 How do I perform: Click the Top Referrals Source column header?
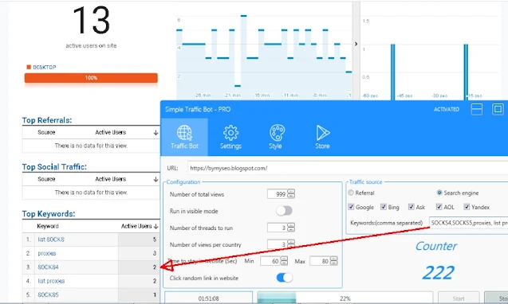[46, 132]
